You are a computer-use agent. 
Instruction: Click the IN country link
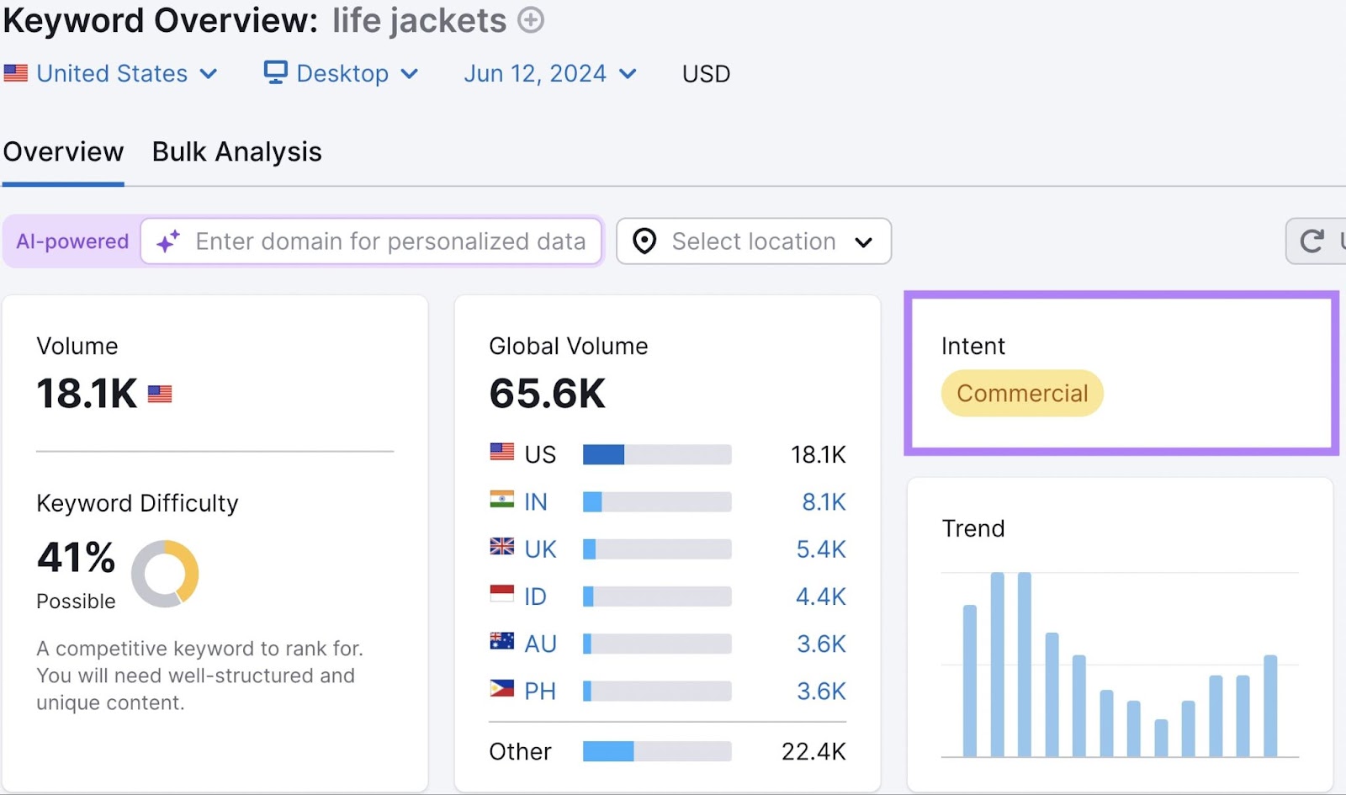(536, 502)
